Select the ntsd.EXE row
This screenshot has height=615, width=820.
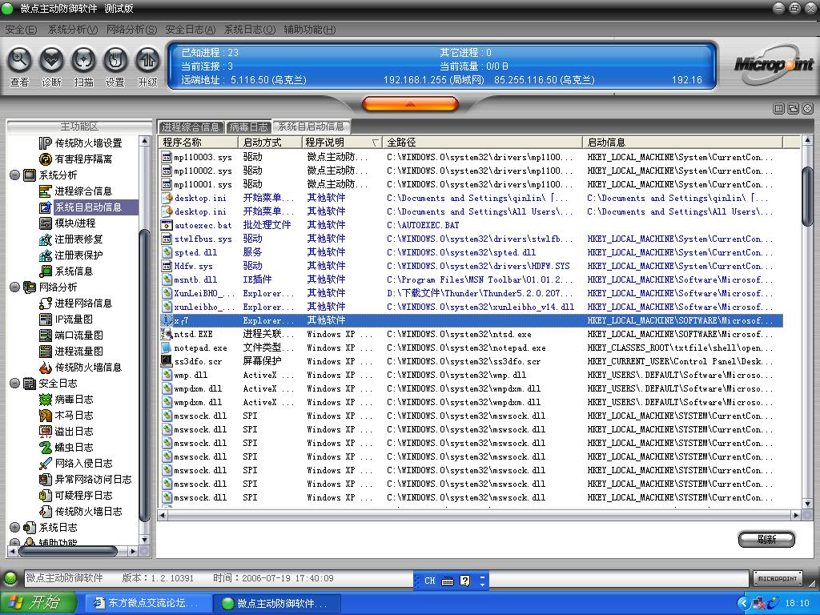point(471,334)
